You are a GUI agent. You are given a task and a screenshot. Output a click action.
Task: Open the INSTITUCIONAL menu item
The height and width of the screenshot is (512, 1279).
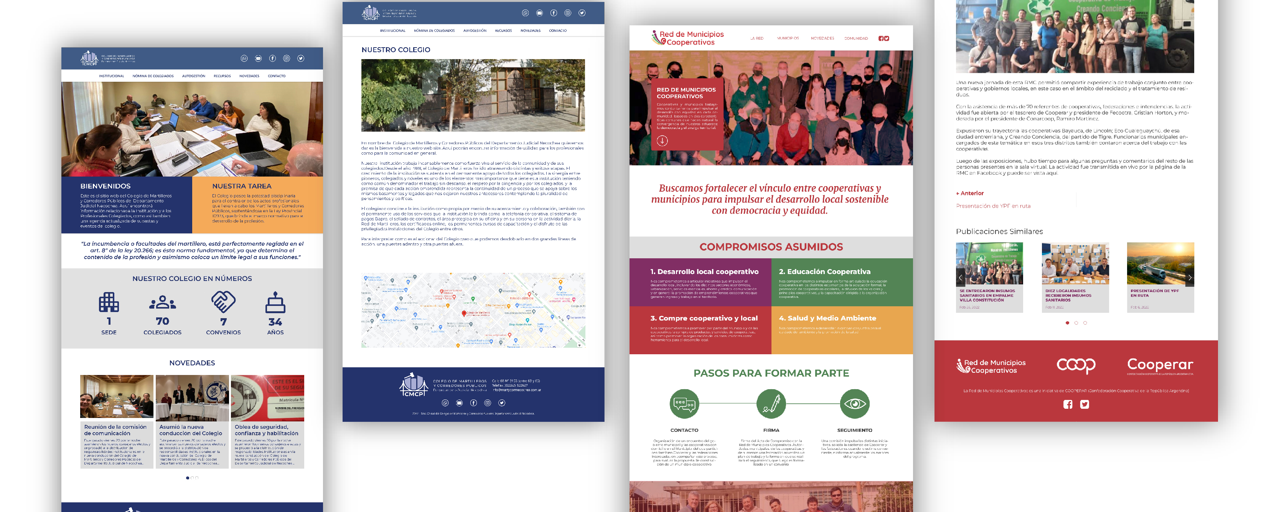(x=112, y=76)
